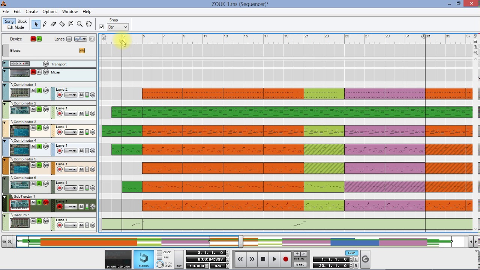Open Combinator 6 lane dropdown
480x270 pixels.
70,188
